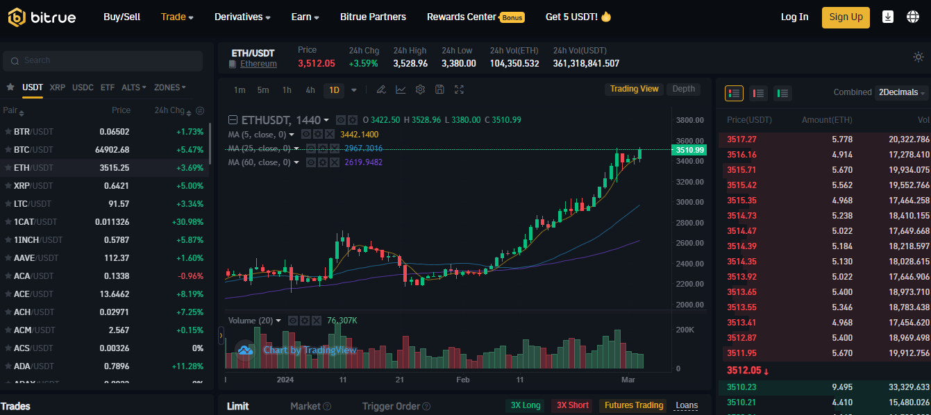Expand the ALTS market category dropdown
Screen dimensions: 931x415
click(133, 87)
